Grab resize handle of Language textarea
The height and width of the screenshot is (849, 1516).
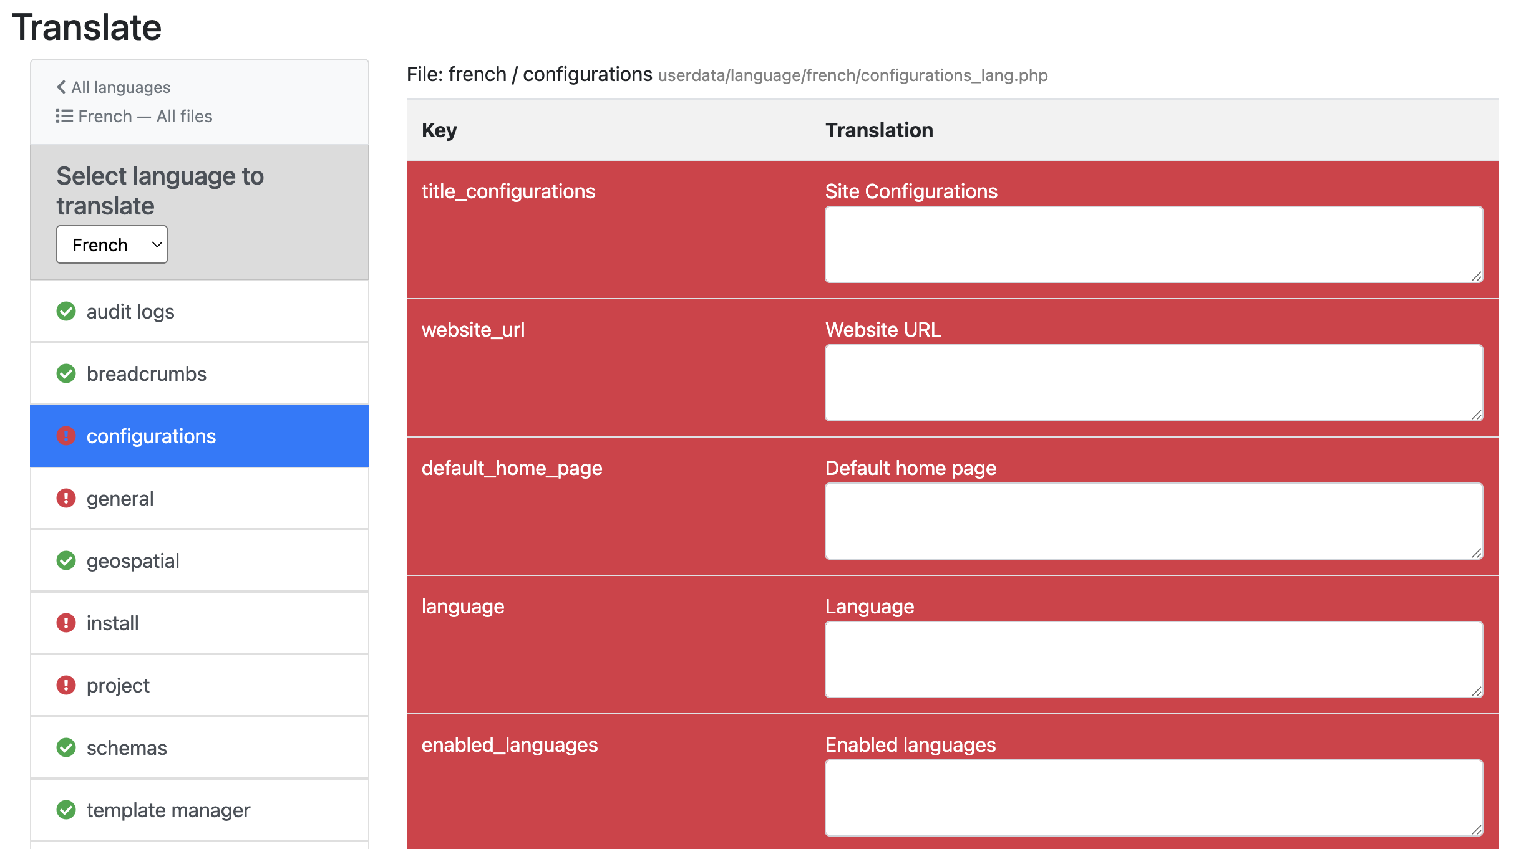point(1476,691)
